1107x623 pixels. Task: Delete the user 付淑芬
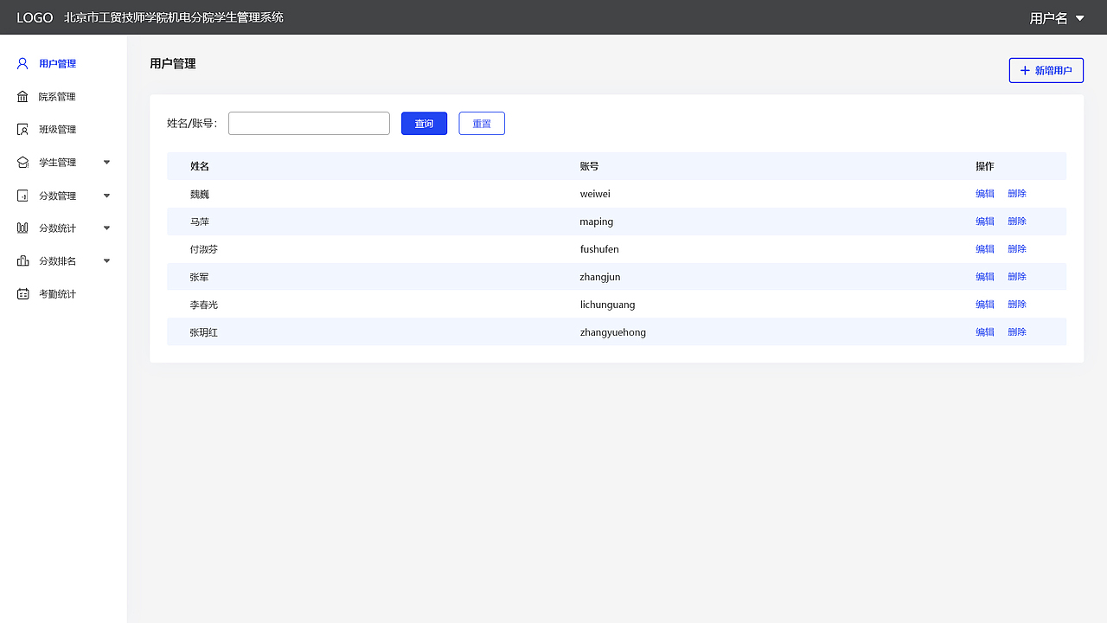[1017, 249]
